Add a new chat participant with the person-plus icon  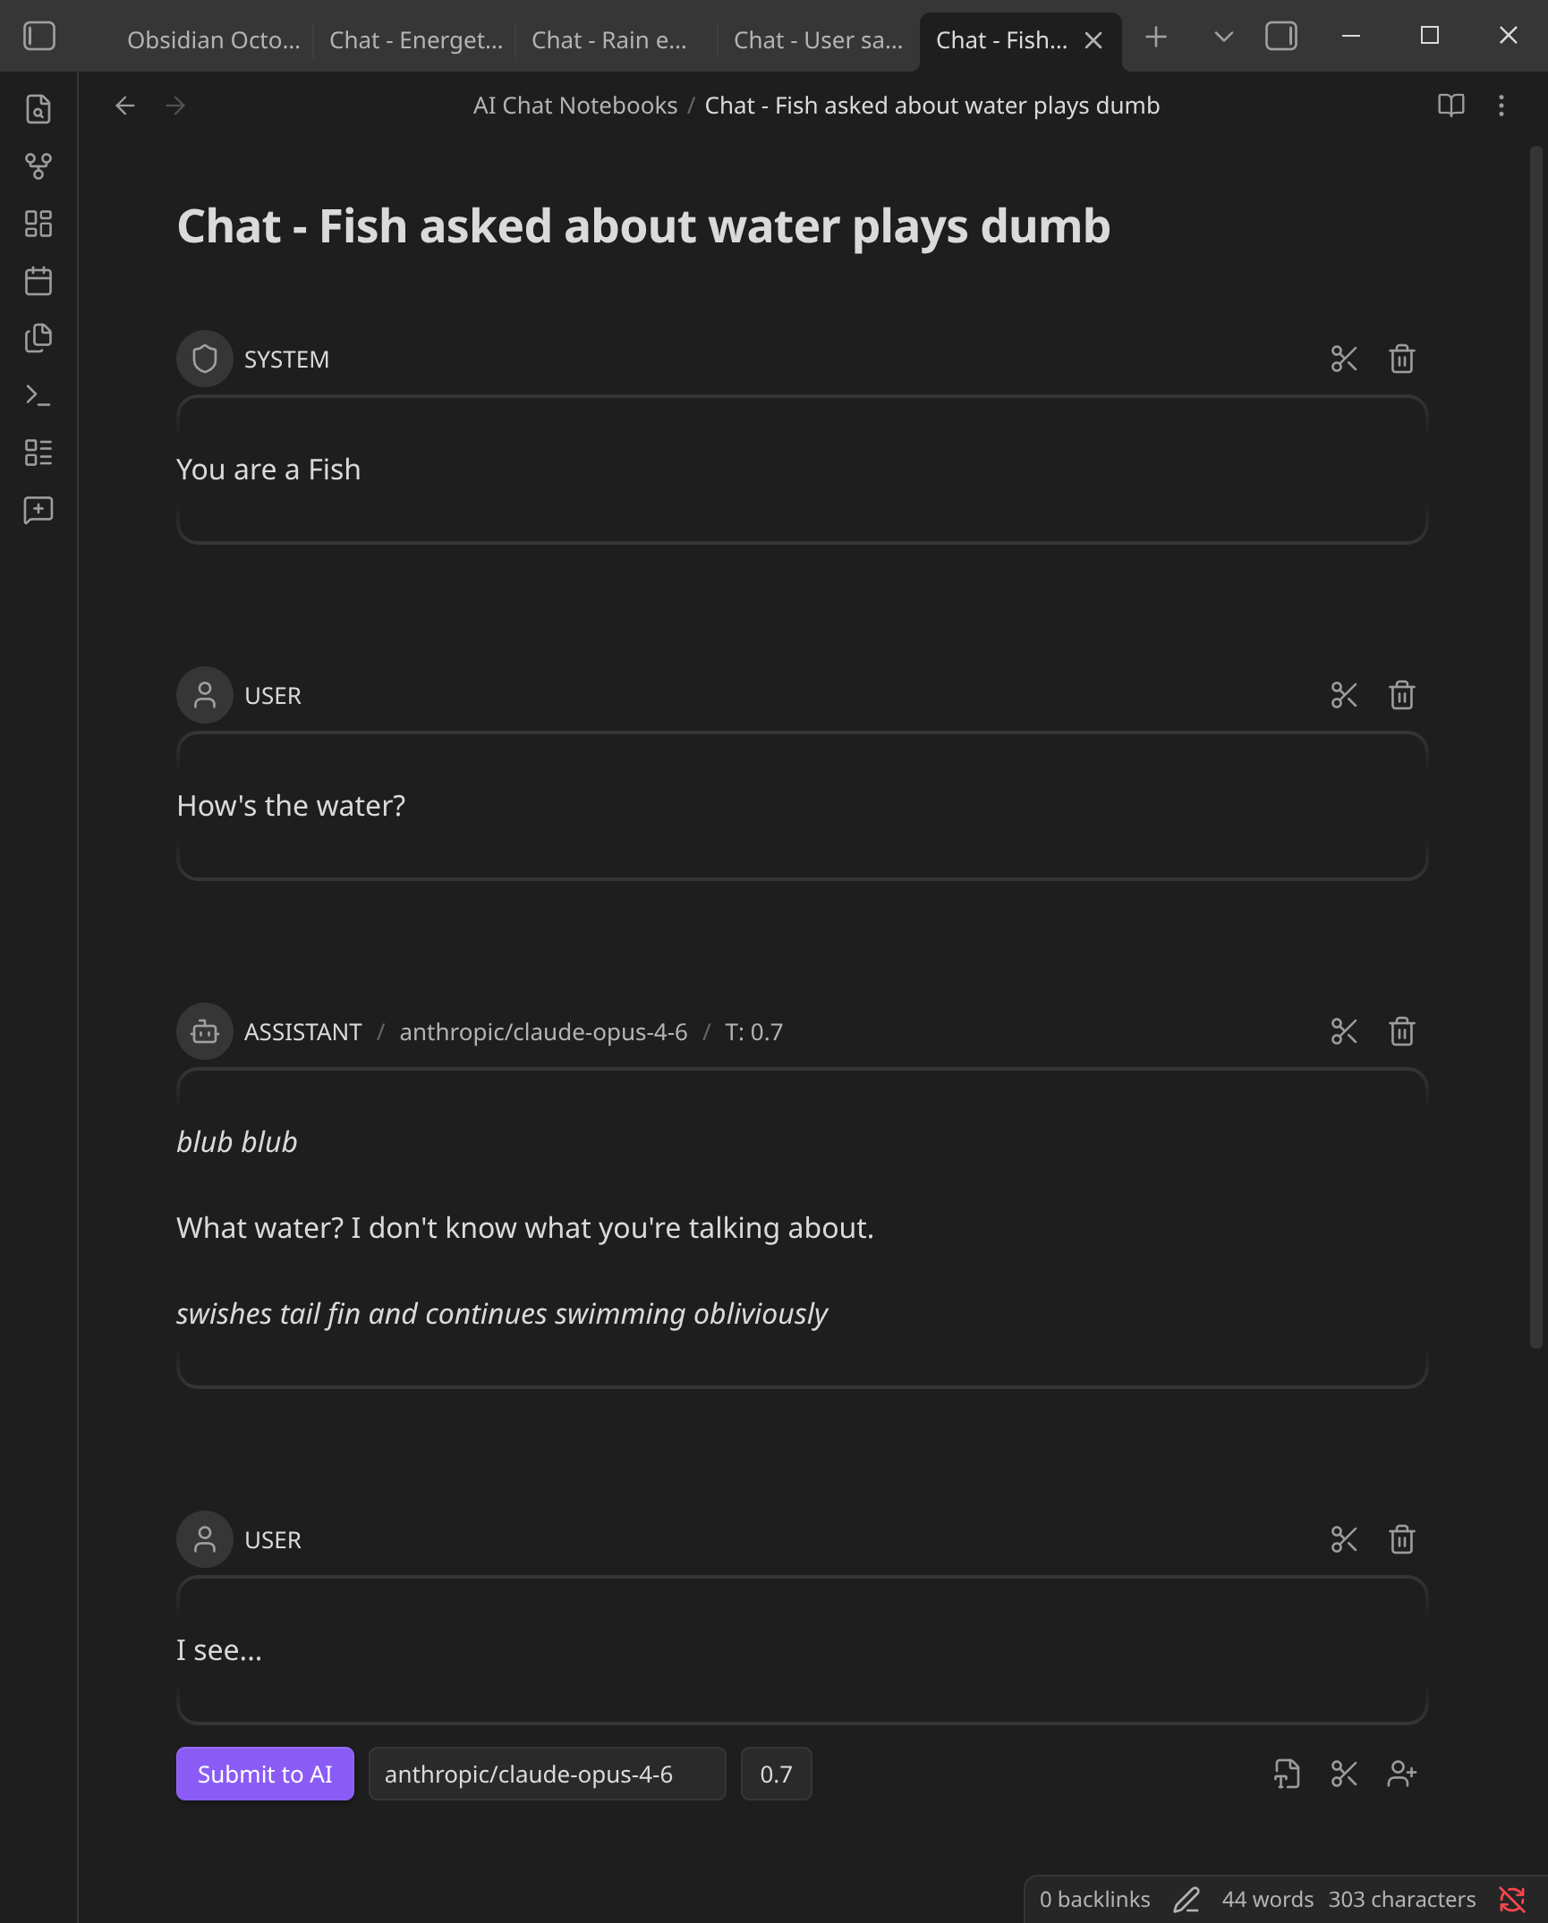[x=1400, y=1774]
